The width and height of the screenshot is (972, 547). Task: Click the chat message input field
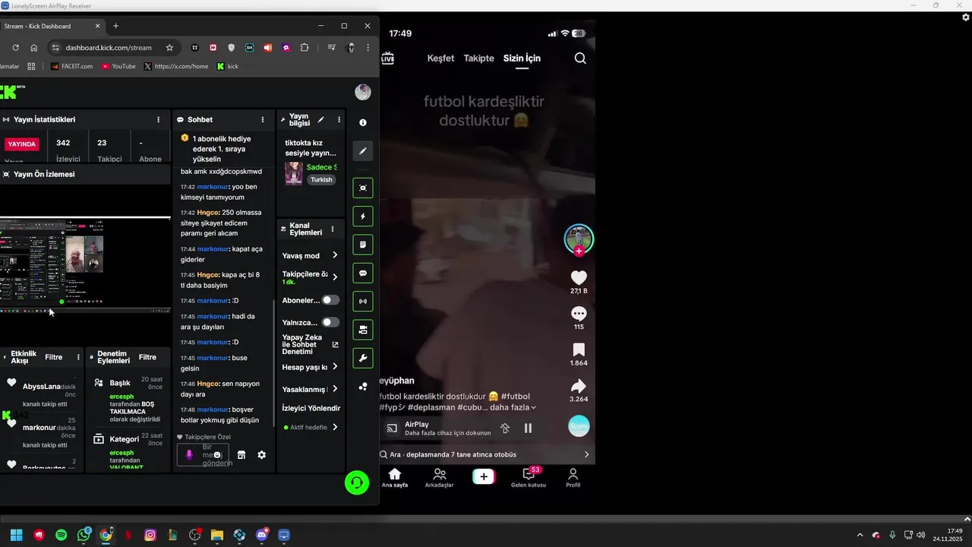(204, 455)
